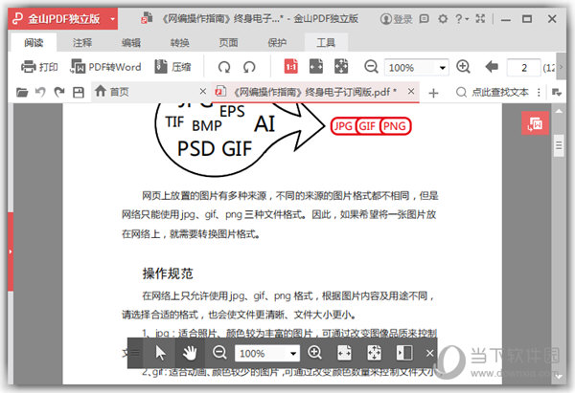Switch to the 转换 tab
This screenshot has width=575, height=393.
(x=180, y=43)
